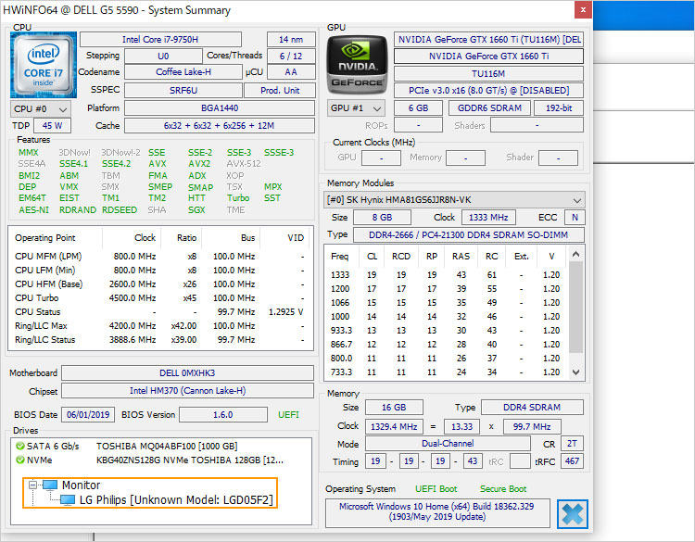
Task: Click the Monitor node's display icon
Action: 48,485
